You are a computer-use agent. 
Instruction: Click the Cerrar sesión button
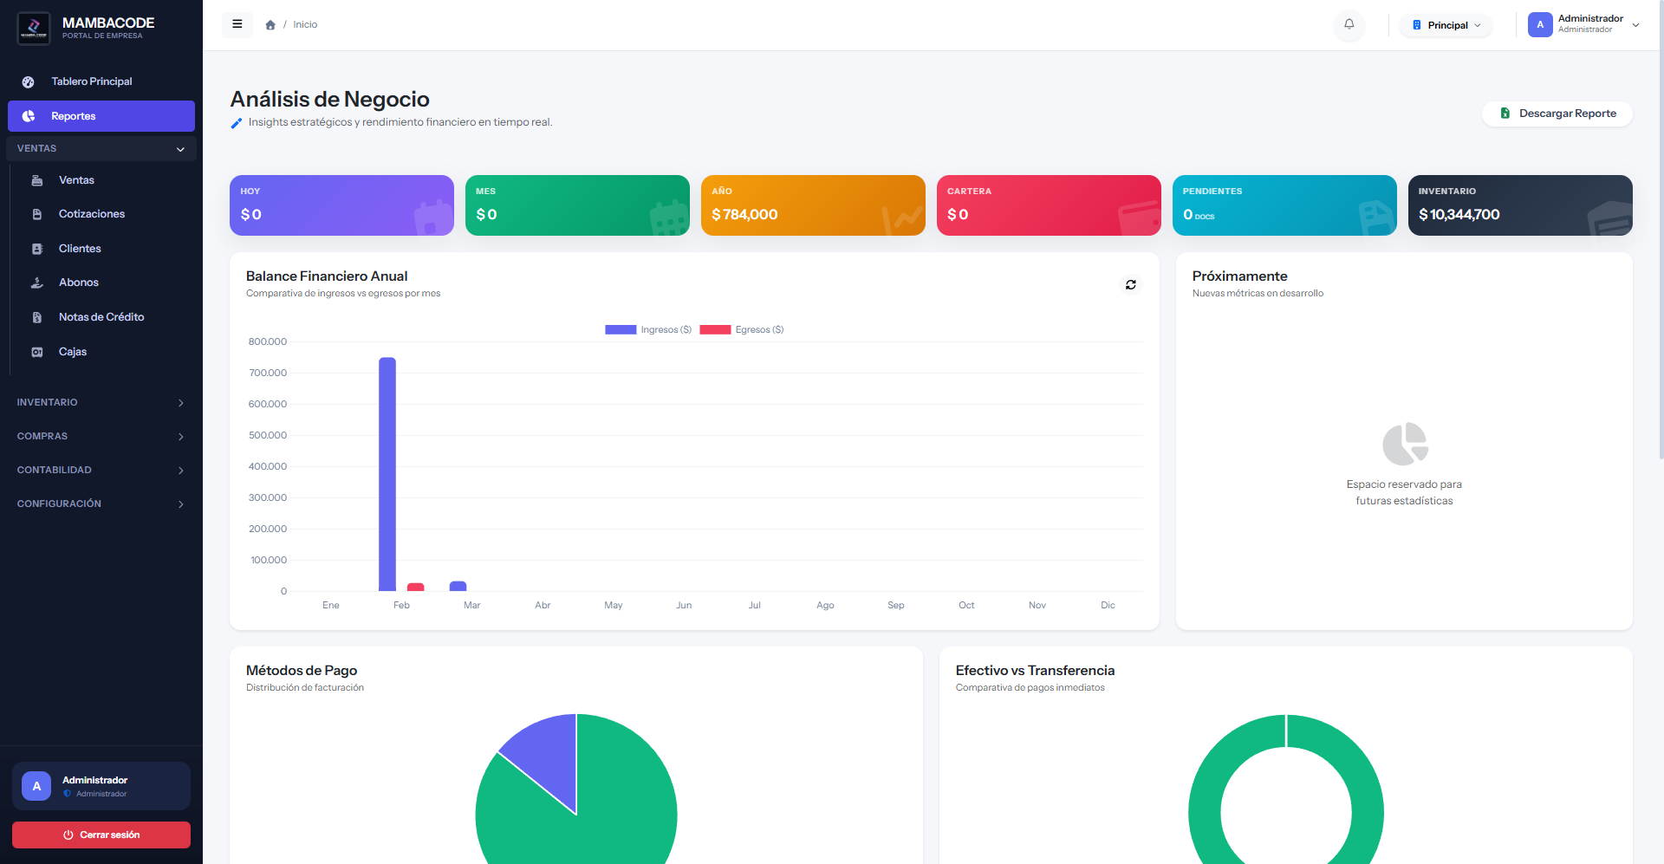coord(101,835)
